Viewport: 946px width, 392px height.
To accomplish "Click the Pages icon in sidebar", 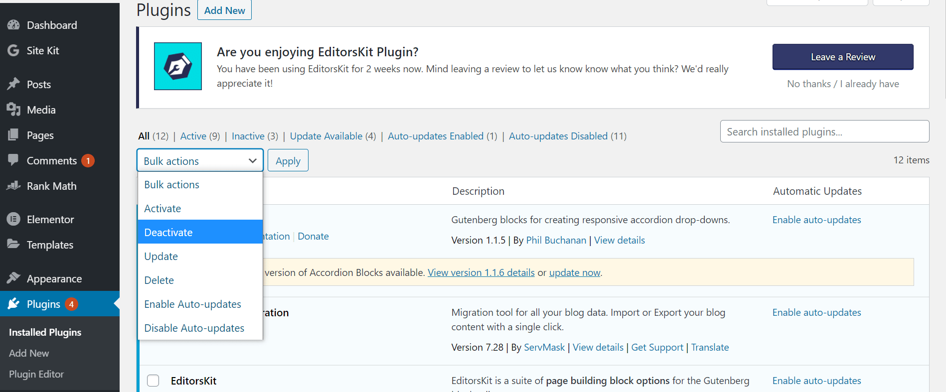I will coord(13,135).
